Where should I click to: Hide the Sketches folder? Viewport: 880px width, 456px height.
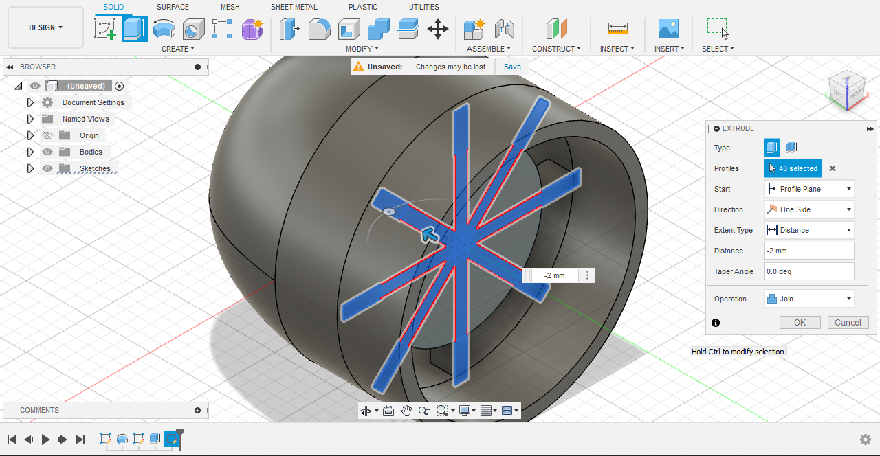click(47, 168)
